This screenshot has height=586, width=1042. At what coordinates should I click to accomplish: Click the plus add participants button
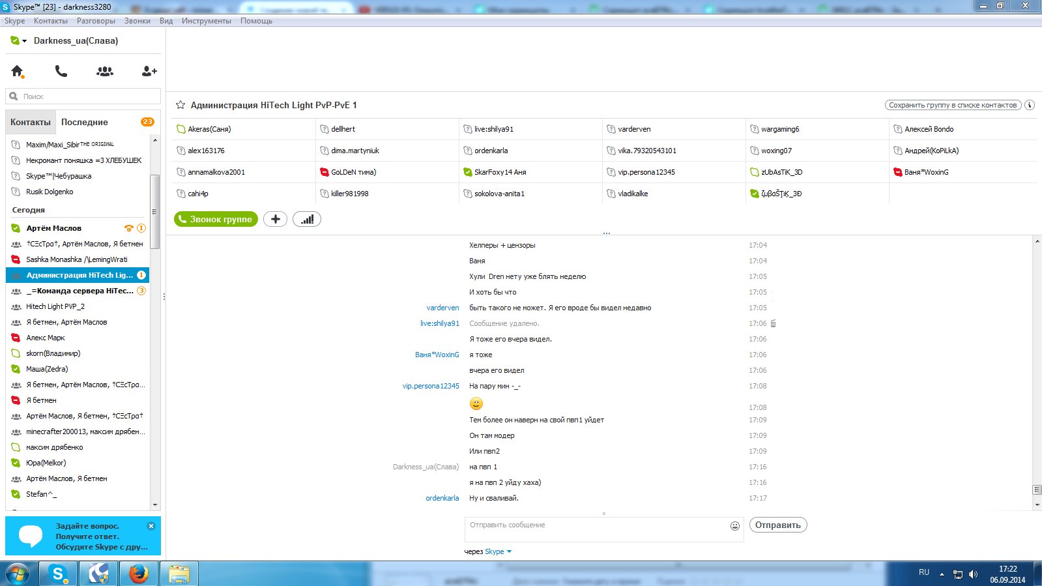[276, 219]
